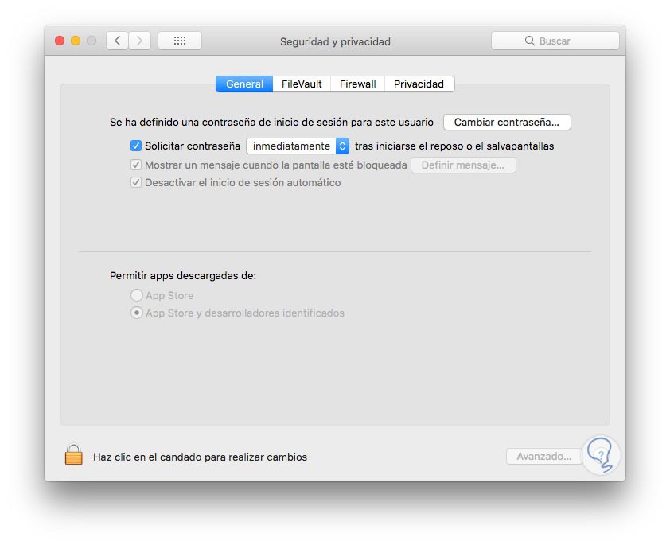Click the Cambiar contraseña button

click(507, 123)
